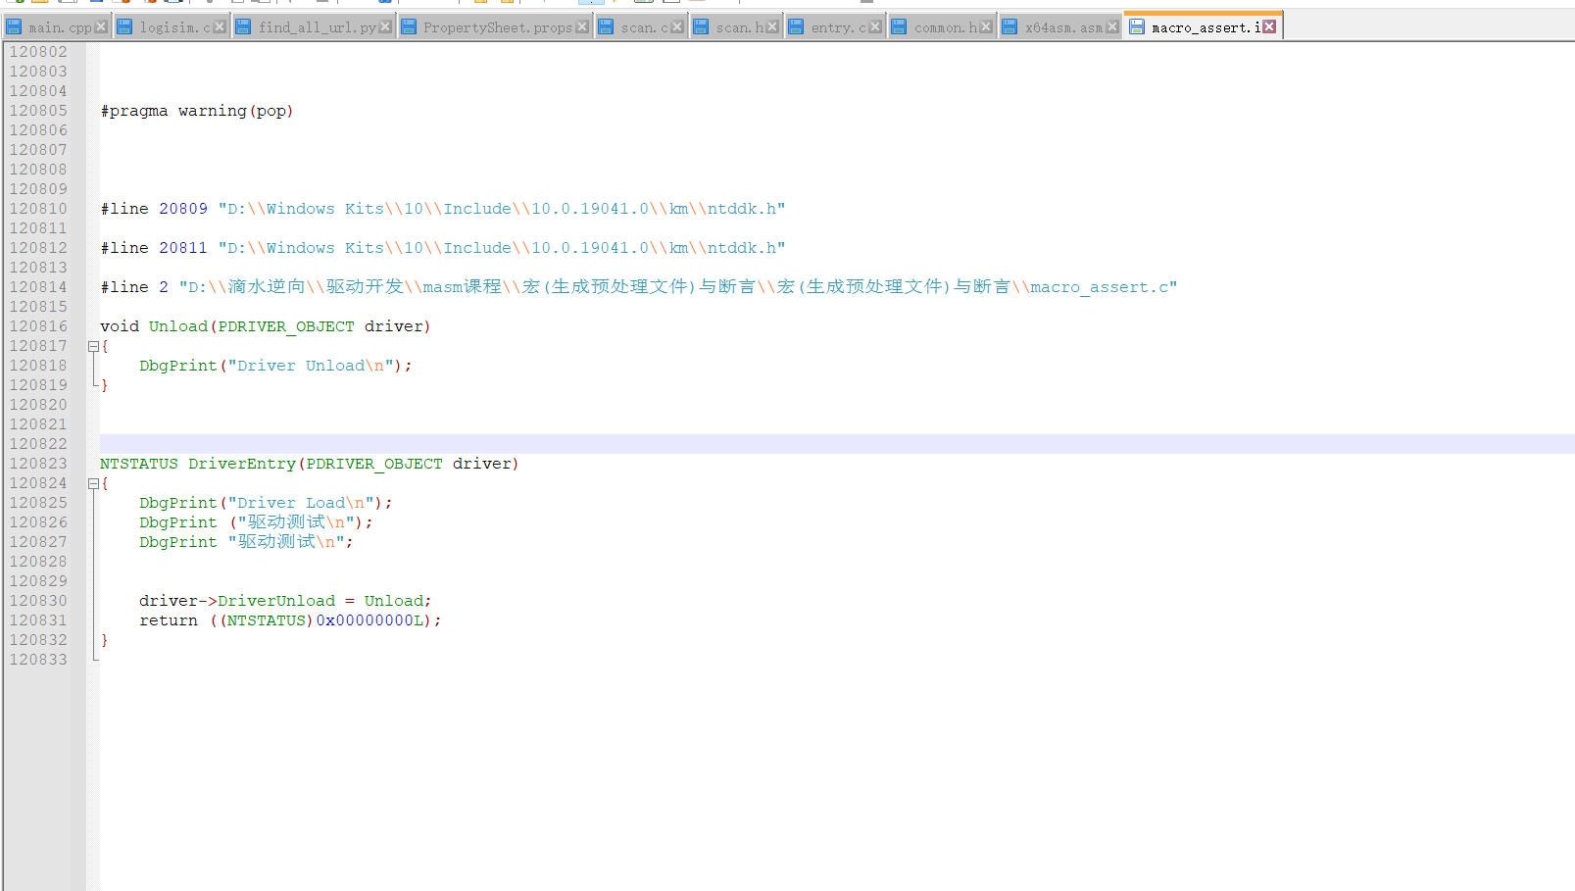Viewport: 1575px width, 891px height.
Task: Click the DbgPrint("Driver Load\n") statement
Action: point(266,503)
